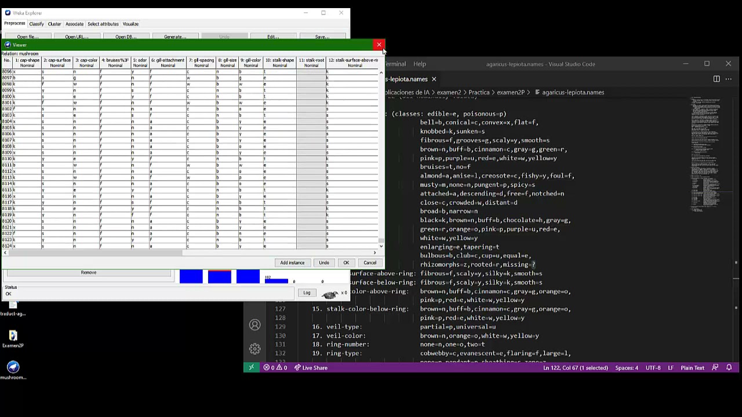Click the Viewer window title icon
The image size is (742, 417).
8,45
